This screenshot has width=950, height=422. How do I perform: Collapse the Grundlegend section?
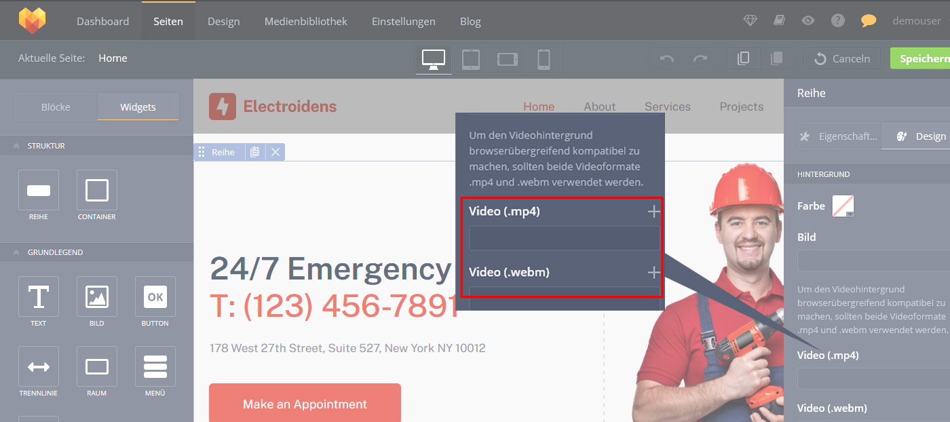16,252
